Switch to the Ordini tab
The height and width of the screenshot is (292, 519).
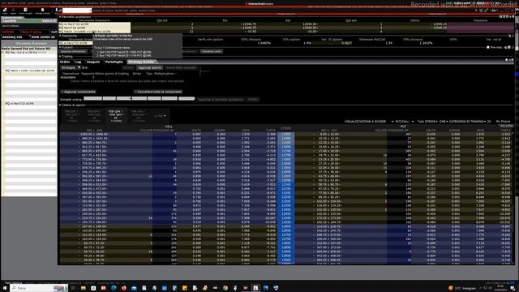[x=65, y=62]
